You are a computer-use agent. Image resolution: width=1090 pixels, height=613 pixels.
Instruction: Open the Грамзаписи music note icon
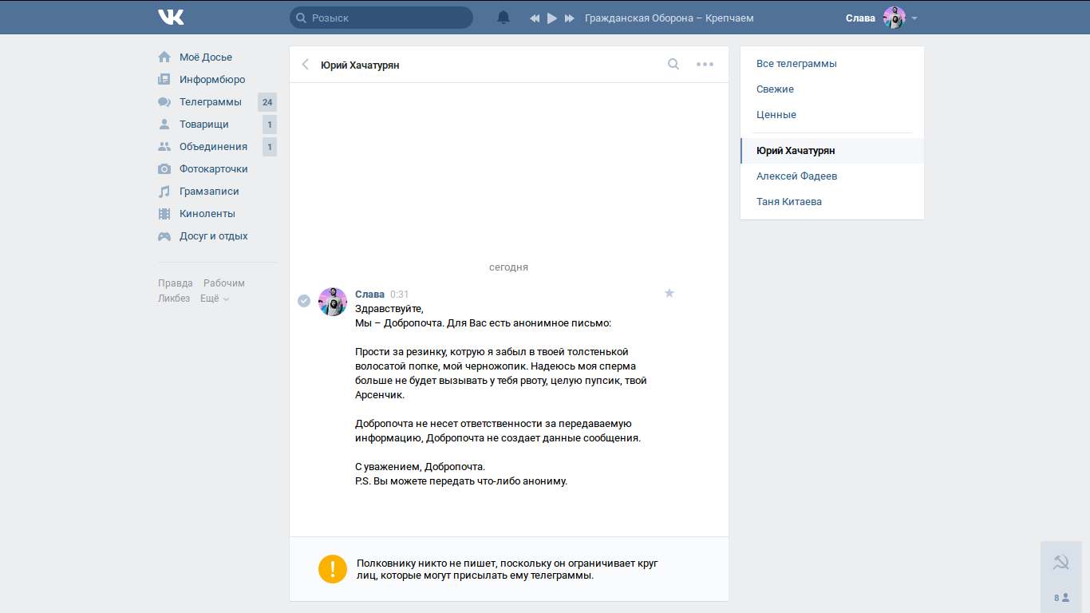point(164,192)
